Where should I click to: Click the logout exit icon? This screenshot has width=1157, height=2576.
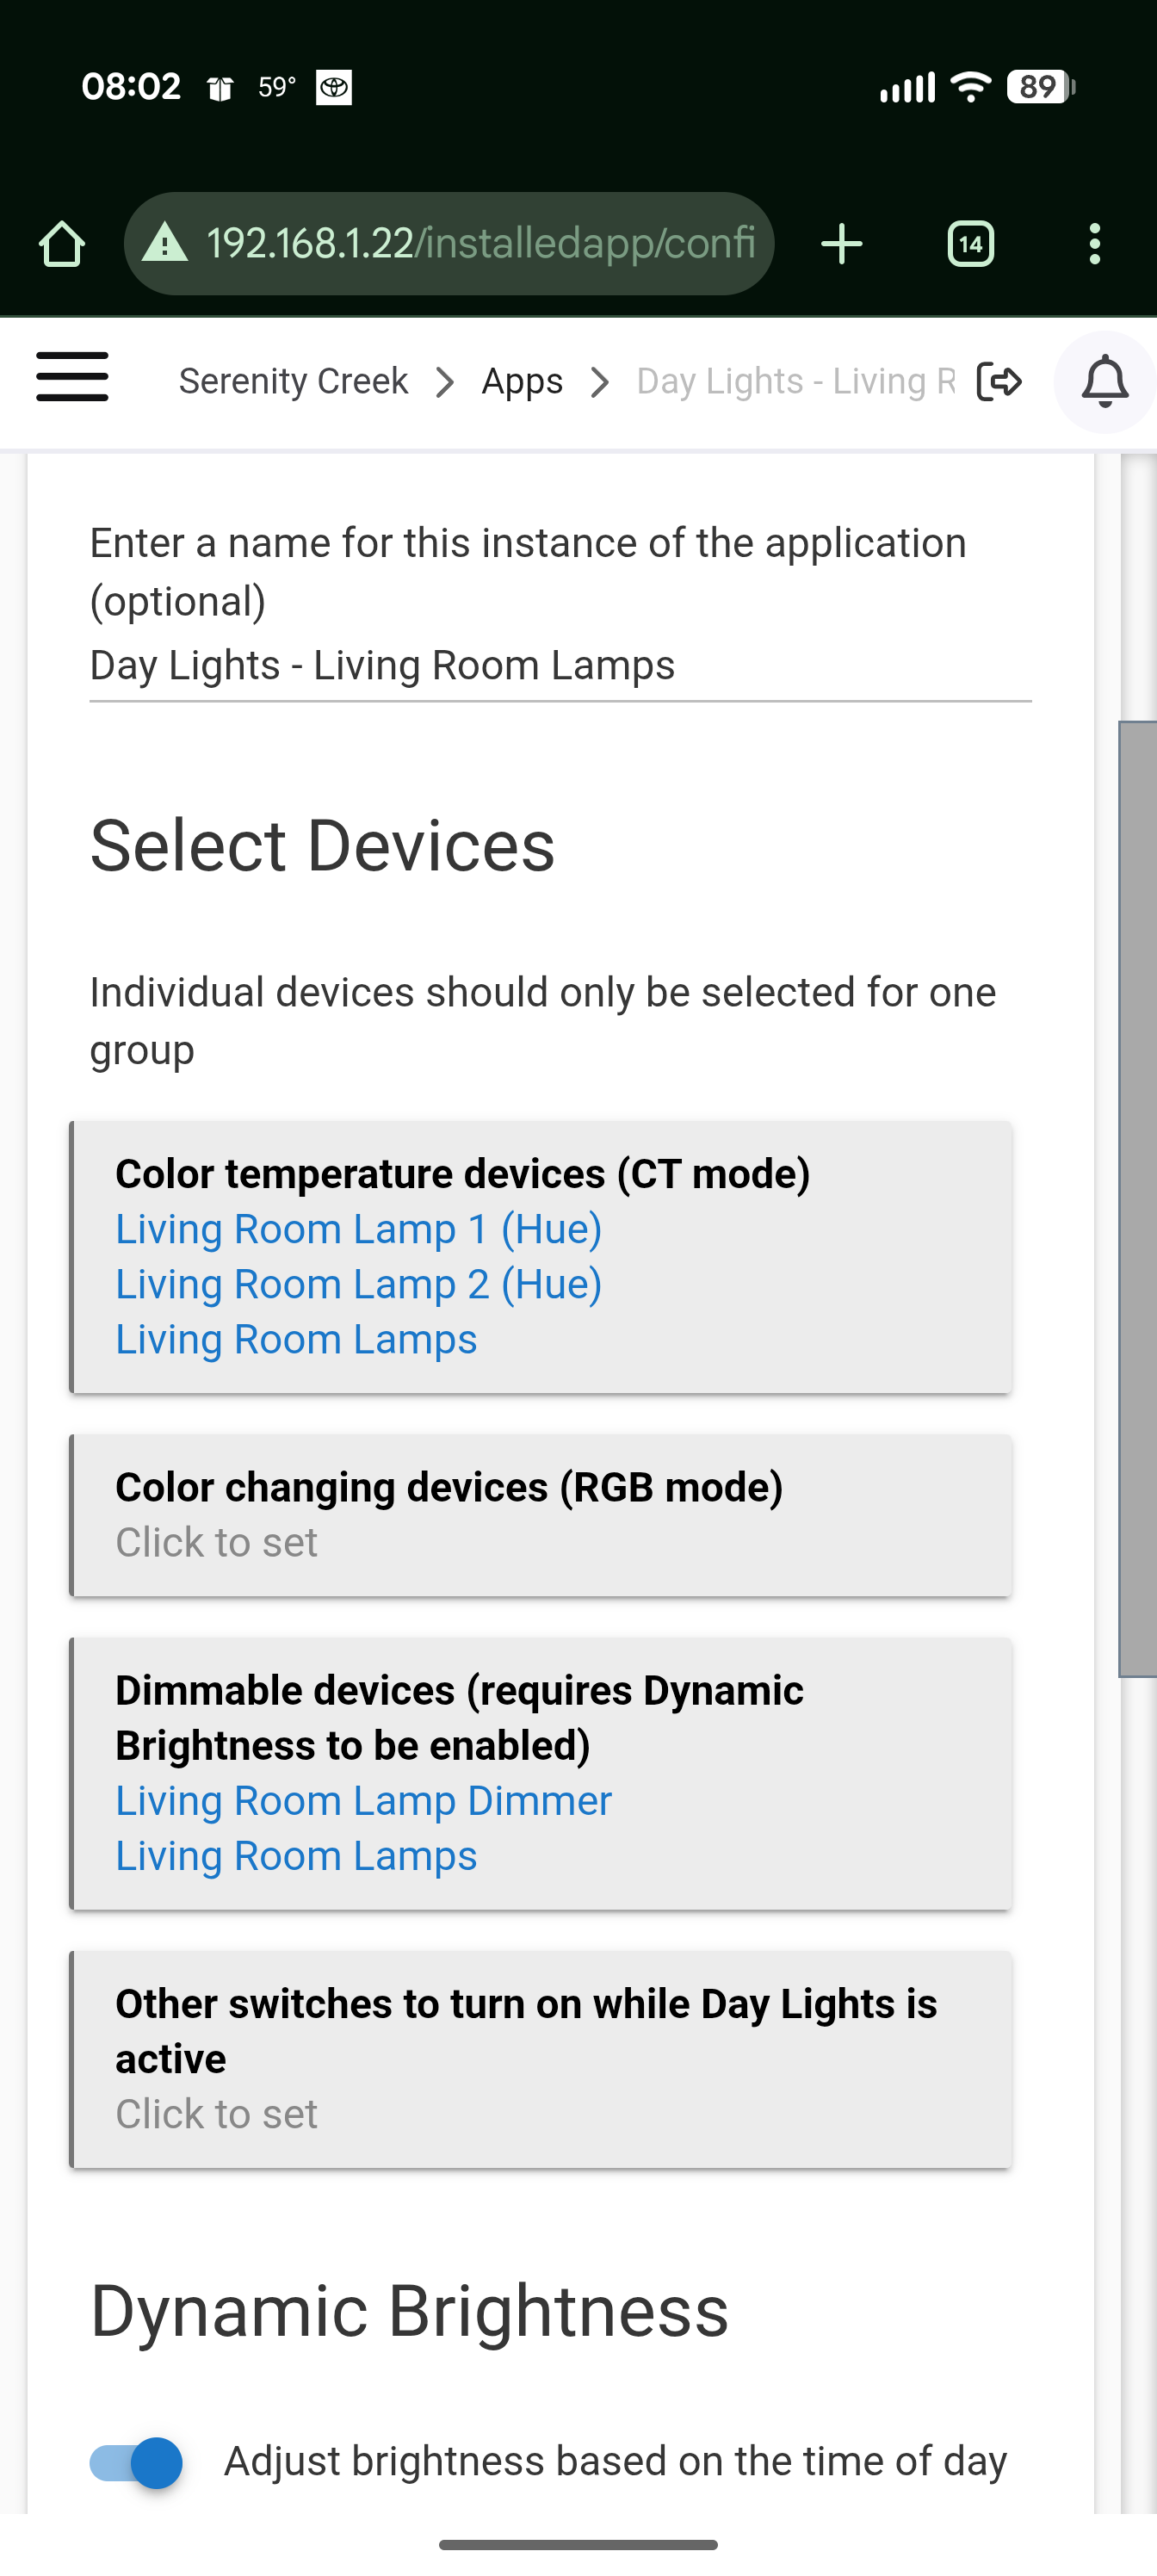999,381
